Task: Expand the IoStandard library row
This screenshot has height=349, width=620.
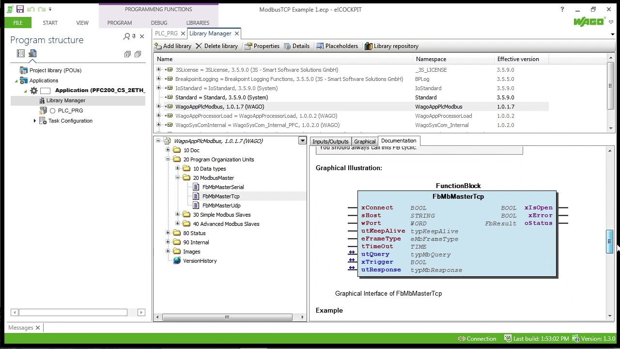Action: (158, 88)
